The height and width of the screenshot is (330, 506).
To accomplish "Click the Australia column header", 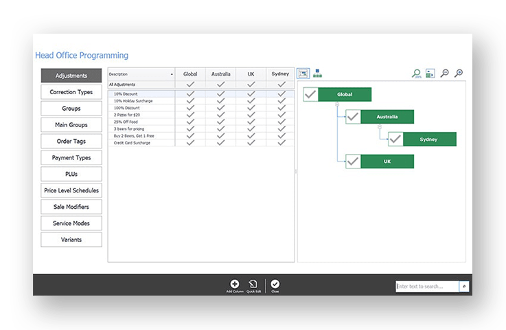I will pyautogui.click(x=220, y=74).
